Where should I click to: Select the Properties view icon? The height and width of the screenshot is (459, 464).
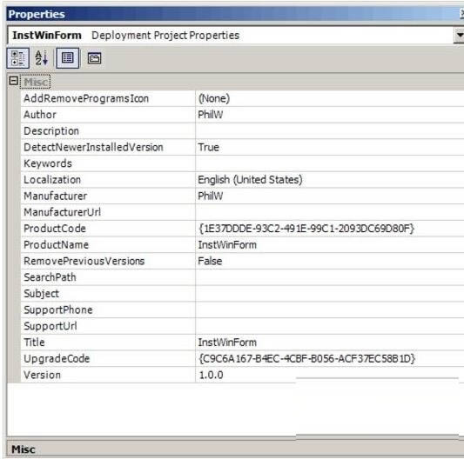[x=68, y=58]
